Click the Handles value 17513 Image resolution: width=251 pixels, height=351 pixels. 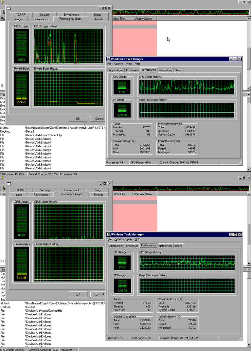(x=147, y=303)
